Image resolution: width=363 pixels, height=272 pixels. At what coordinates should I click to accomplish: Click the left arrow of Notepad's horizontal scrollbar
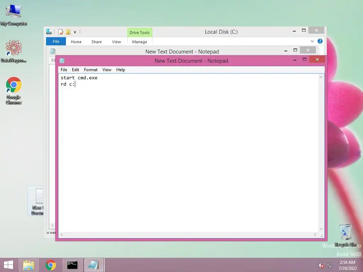click(62, 234)
